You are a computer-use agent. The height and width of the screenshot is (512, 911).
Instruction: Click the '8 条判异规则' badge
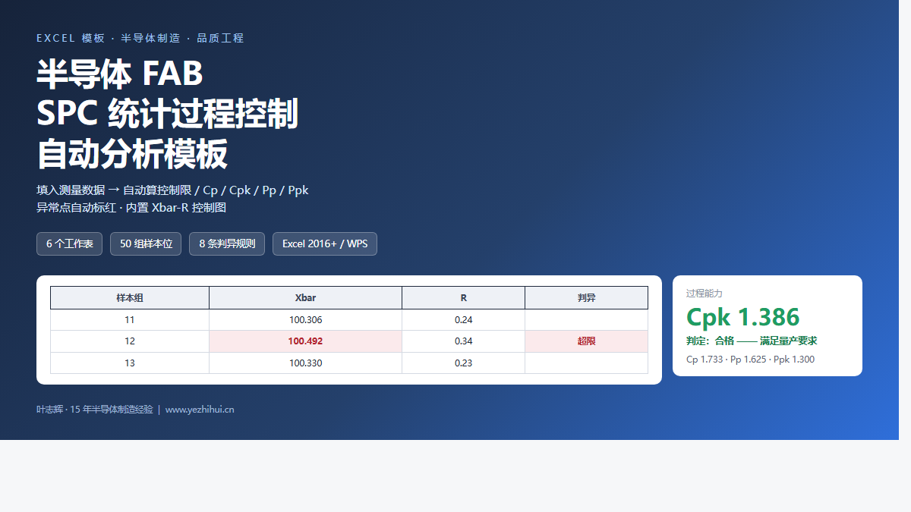pos(227,244)
